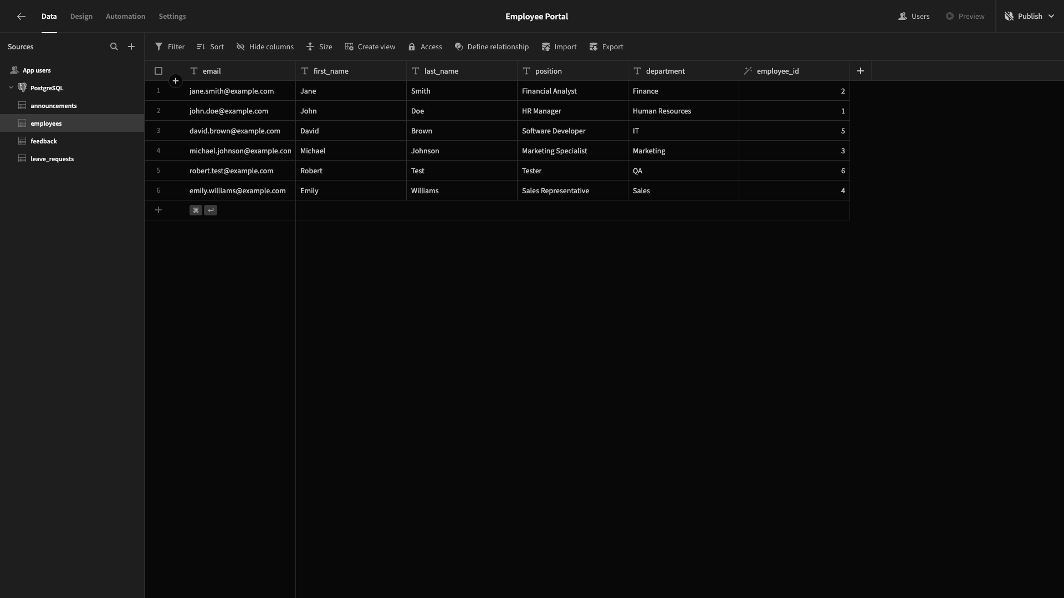Click the bottom new row plus icon

158,210
